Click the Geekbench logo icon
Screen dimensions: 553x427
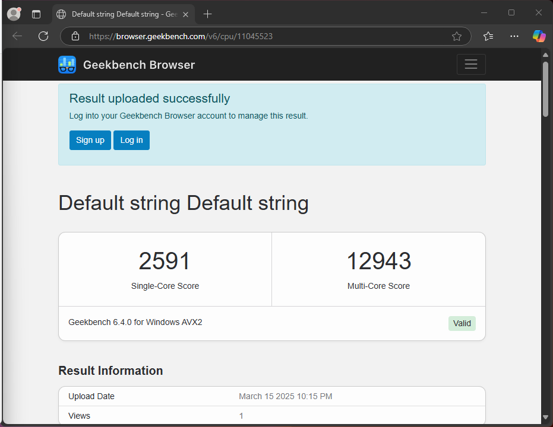point(67,65)
